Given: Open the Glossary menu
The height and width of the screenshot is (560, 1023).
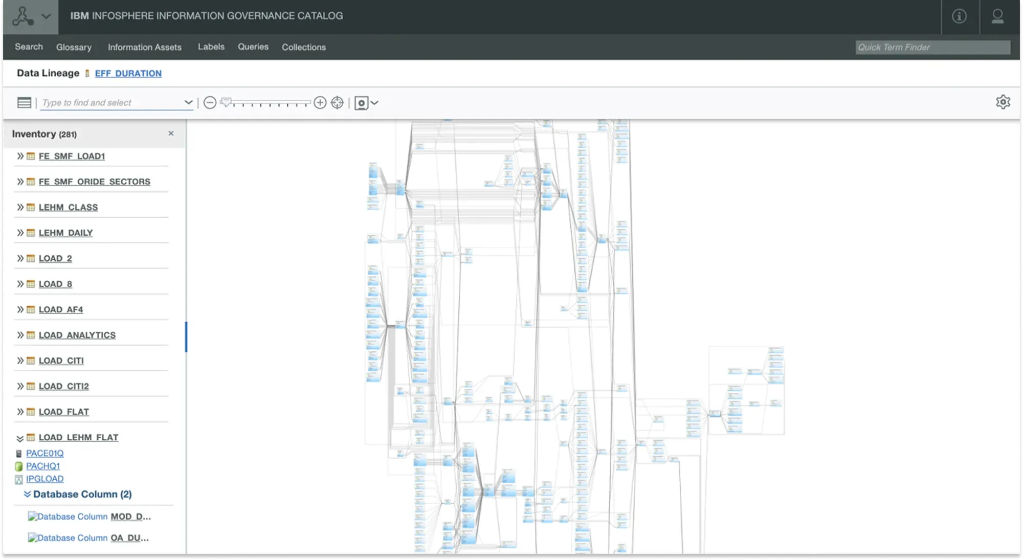Looking at the screenshot, I should 74,47.
